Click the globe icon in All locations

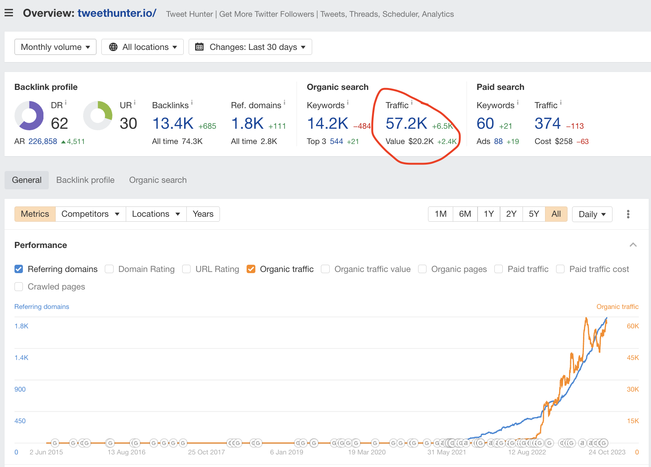click(113, 47)
